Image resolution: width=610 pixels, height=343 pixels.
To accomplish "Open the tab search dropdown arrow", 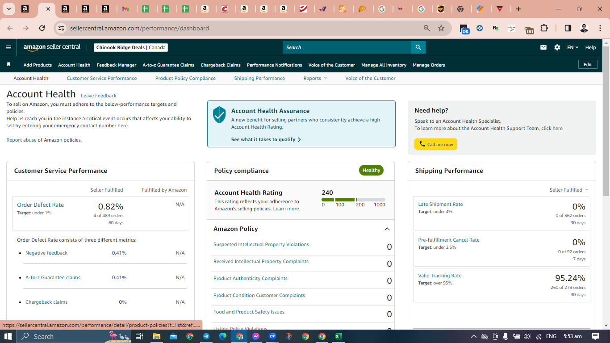I will coord(8,9).
